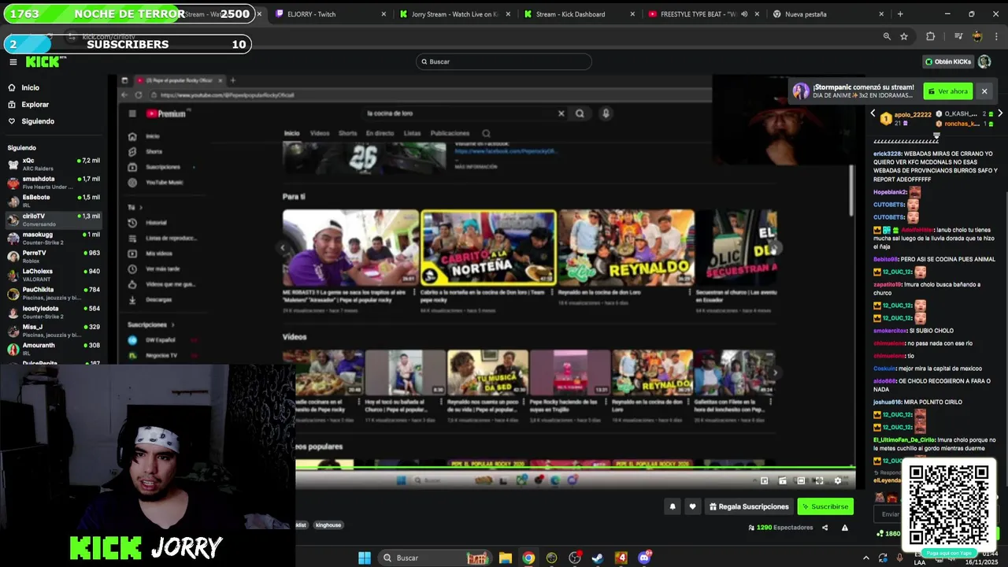Switch to FREESTYLE TYPE BEAT tab

click(x=703, y=14)
